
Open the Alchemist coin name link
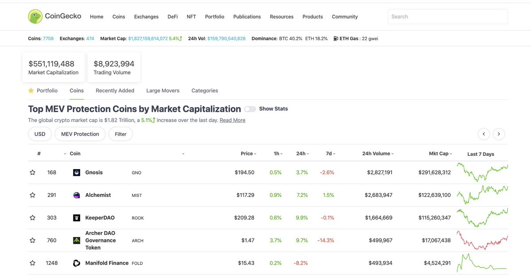pos(98,195)
